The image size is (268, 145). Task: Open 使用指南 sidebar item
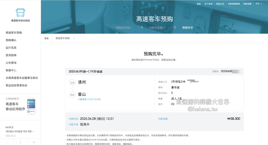pyautogui.click(x=11, y=55)
